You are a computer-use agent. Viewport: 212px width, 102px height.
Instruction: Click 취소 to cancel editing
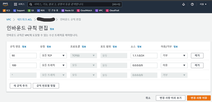tap(148, 98)
